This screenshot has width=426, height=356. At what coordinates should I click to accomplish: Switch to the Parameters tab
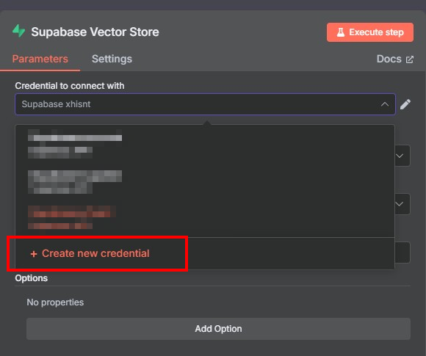click(x=40, y=59)
